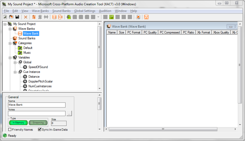Click the orange double-arrow toolbar icon
The height and width of the screenshot is (141, 245).
34,17
